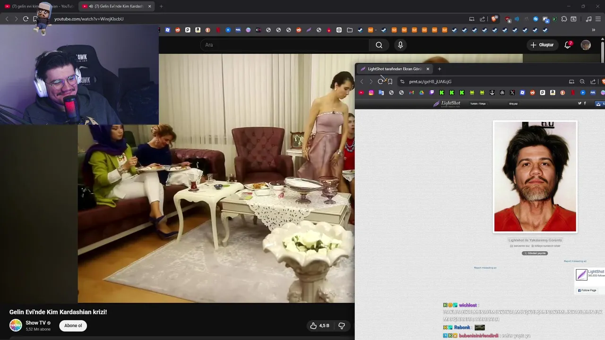Select the 'Gelin Evi'nde Kim Kardash' tab
Image resolution: width=605 pixels, height=340 pixels.
click(116, 6)
